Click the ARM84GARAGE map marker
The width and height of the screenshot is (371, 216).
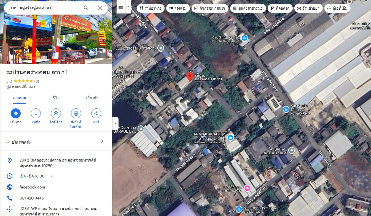230,138
